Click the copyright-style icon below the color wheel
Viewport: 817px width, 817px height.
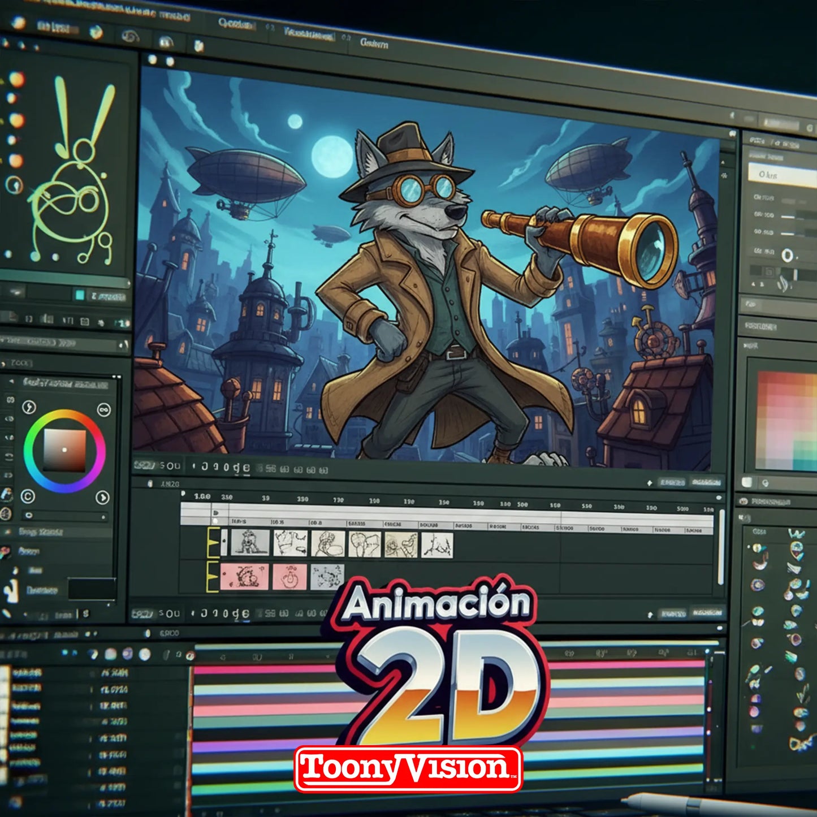point(28,495)
